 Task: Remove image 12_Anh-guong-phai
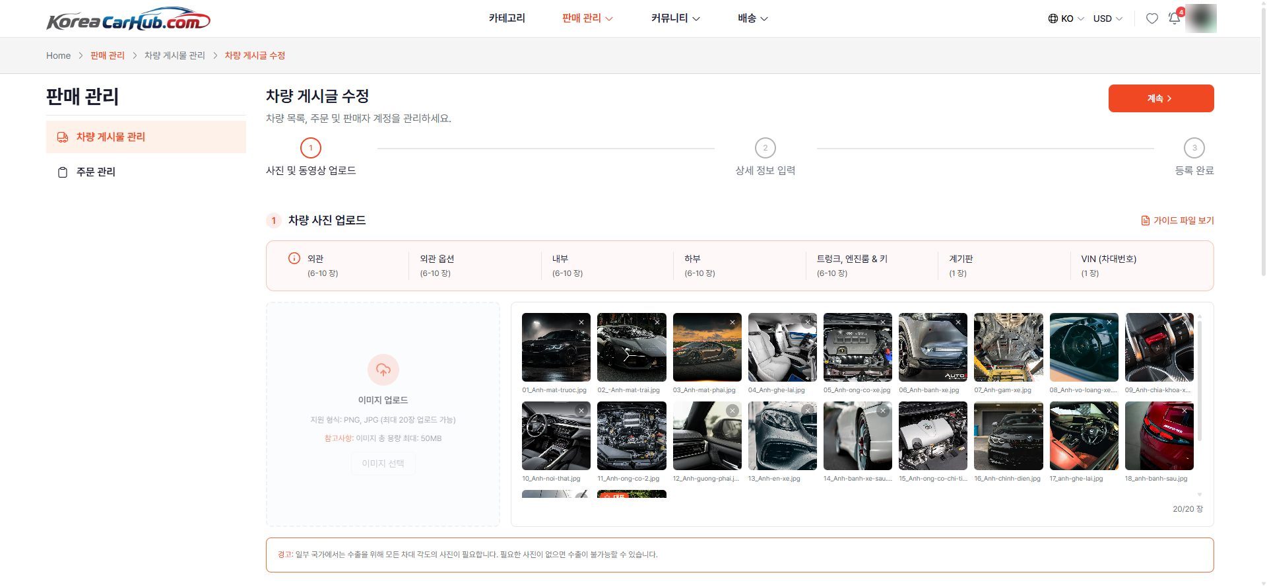click(x=732, y=411)
